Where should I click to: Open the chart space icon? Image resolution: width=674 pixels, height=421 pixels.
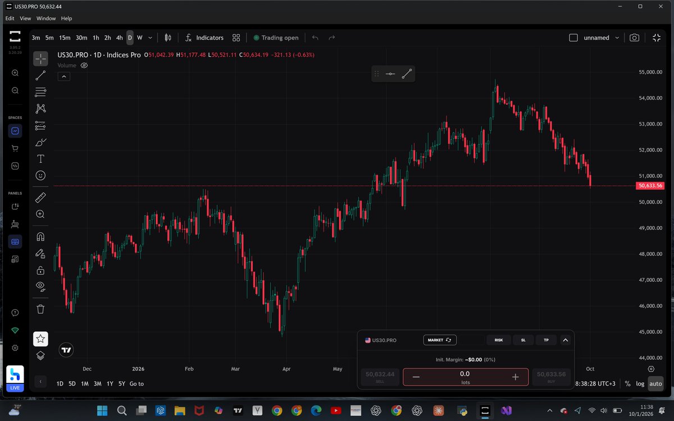coord(15,131)
